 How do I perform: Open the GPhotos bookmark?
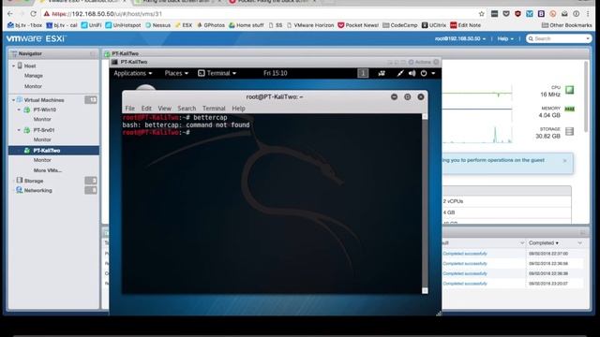tap(210, 25)
